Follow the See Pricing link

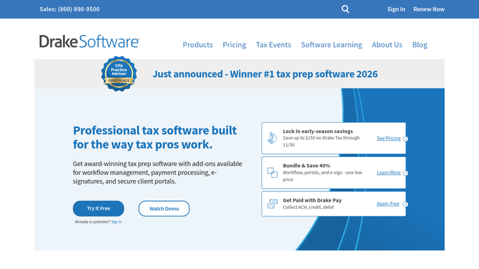[389, 138]
